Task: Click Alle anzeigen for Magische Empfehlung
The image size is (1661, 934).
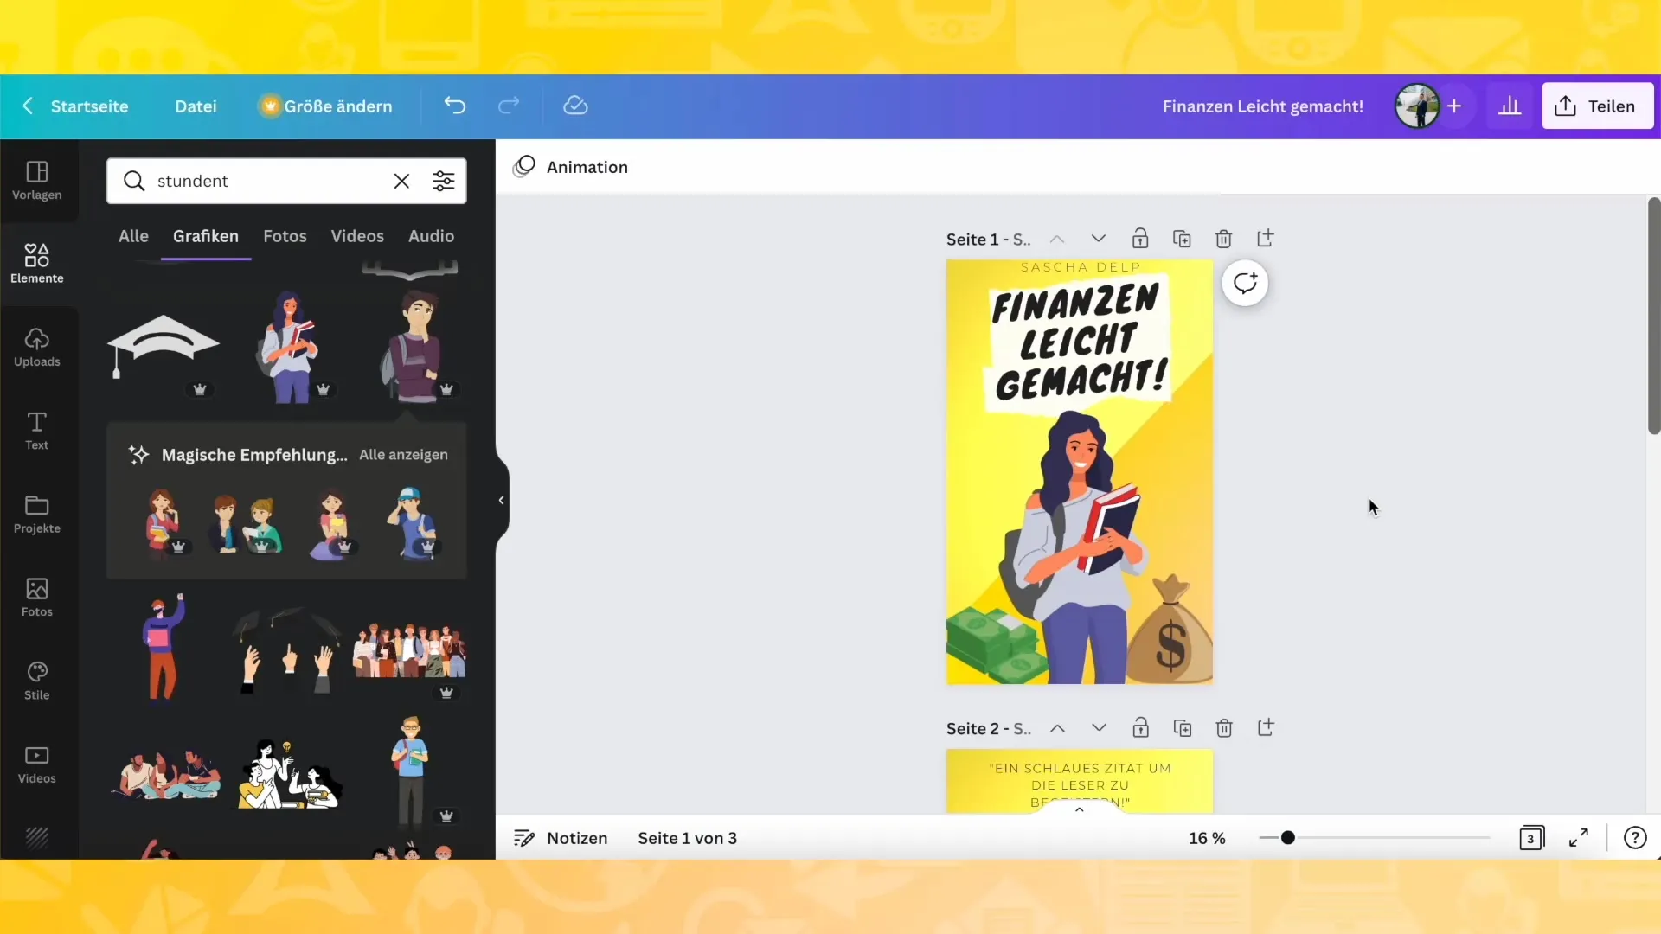Action: pyautogui.click(x=404, y=454)
